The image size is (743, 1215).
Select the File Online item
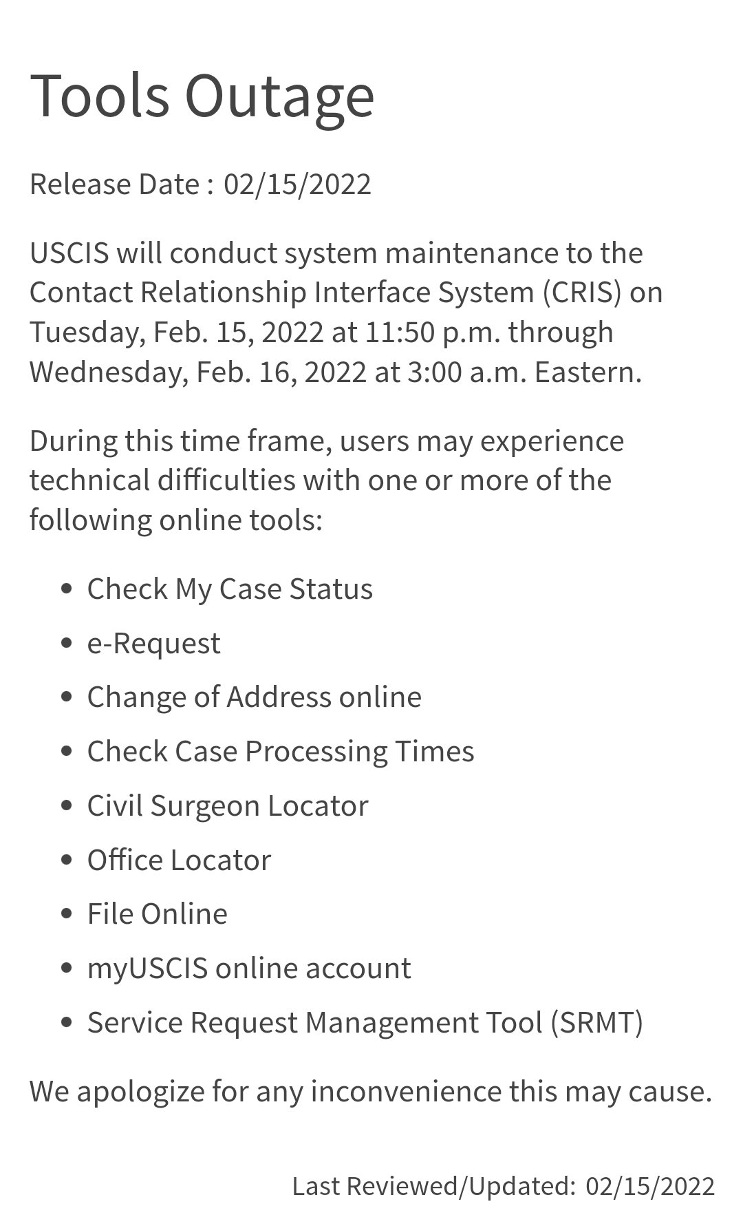(x=157, y=914)
